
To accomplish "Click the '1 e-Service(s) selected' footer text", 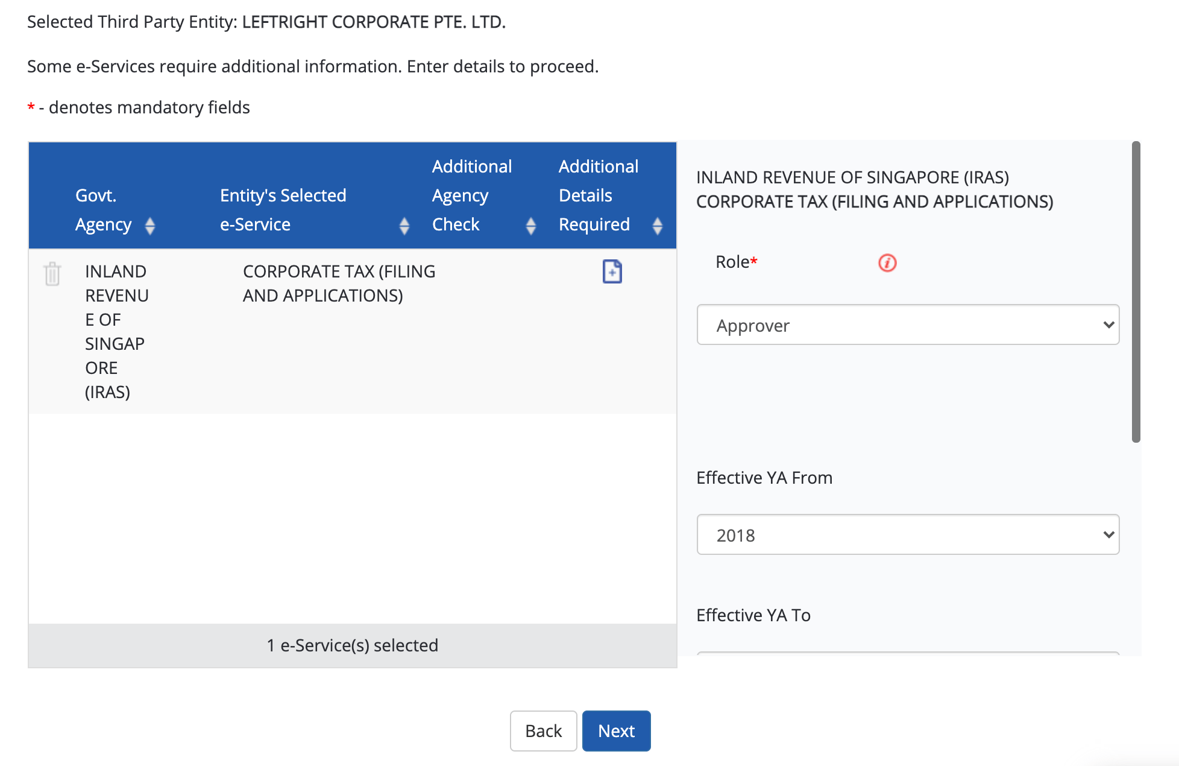I will tap(353, 645).
